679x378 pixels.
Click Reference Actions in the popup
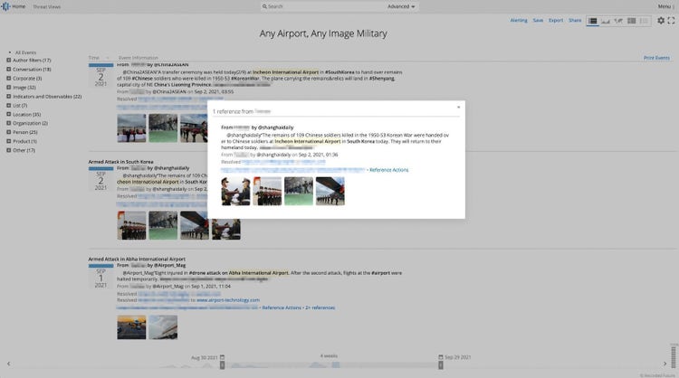coord(389,170)
